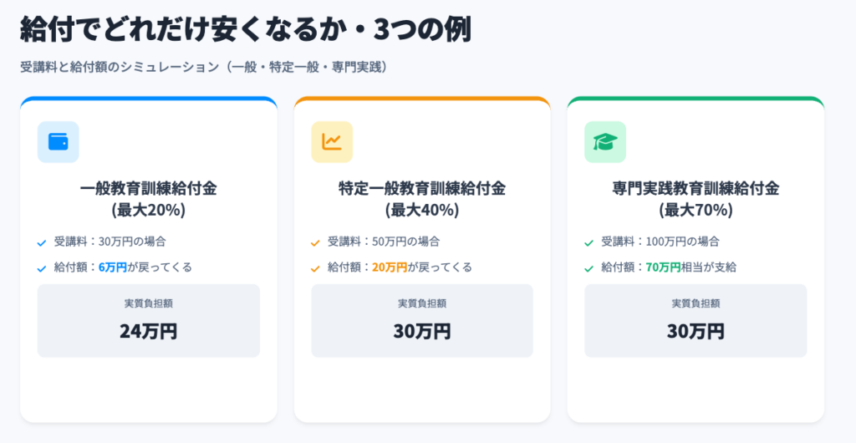This screenshot has height=443, width=856.
Task: Click the highlighted orange 20万円 amount
Action: tap(390, 267)
